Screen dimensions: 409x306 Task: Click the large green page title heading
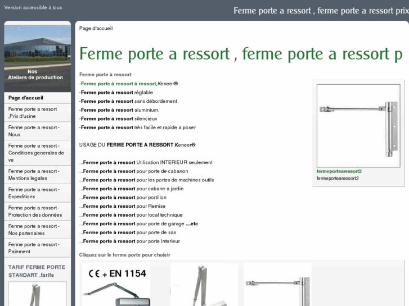241,54
